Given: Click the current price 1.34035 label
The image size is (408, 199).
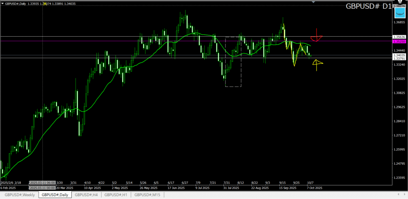Looking at the screenshot, I should [x=399, y=55].
